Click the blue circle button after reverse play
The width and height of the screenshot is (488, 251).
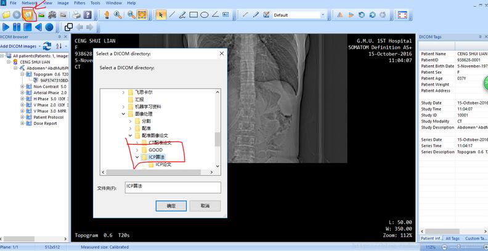click(x=49, y=27)
